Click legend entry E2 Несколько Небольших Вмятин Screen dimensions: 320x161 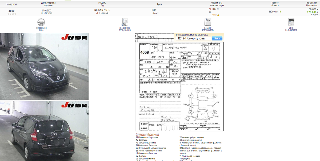point(151,148)
